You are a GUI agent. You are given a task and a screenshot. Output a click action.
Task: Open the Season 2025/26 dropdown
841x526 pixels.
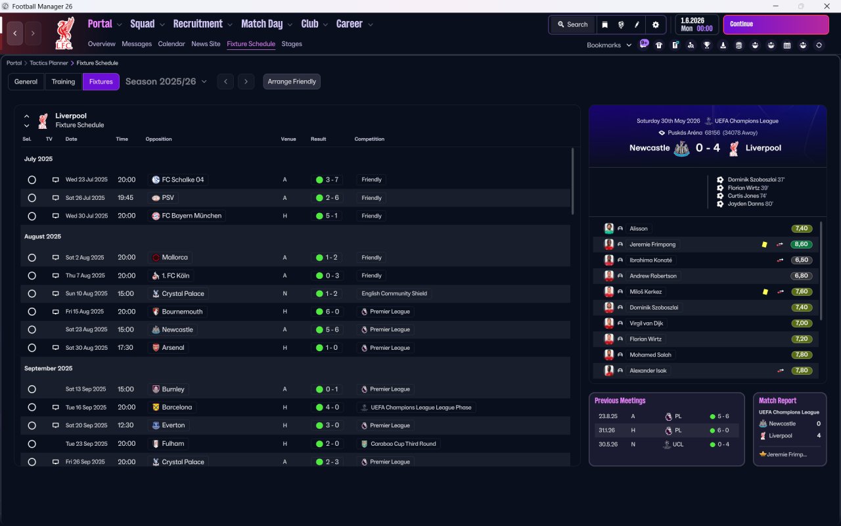(x=166, y=82)
